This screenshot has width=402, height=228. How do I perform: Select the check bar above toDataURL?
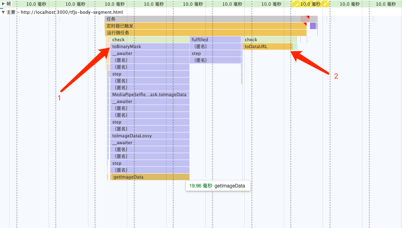(270, 40)
